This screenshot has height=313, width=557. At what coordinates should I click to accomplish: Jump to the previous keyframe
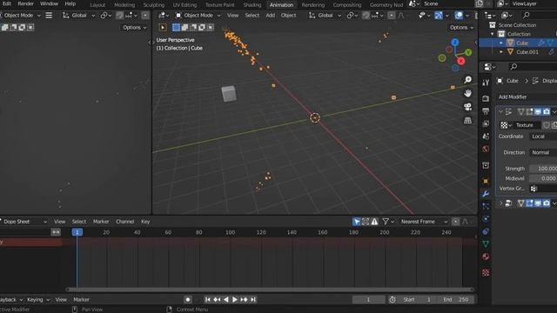coord(217,299)
